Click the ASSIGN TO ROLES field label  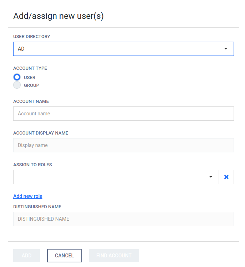(32, 165)
